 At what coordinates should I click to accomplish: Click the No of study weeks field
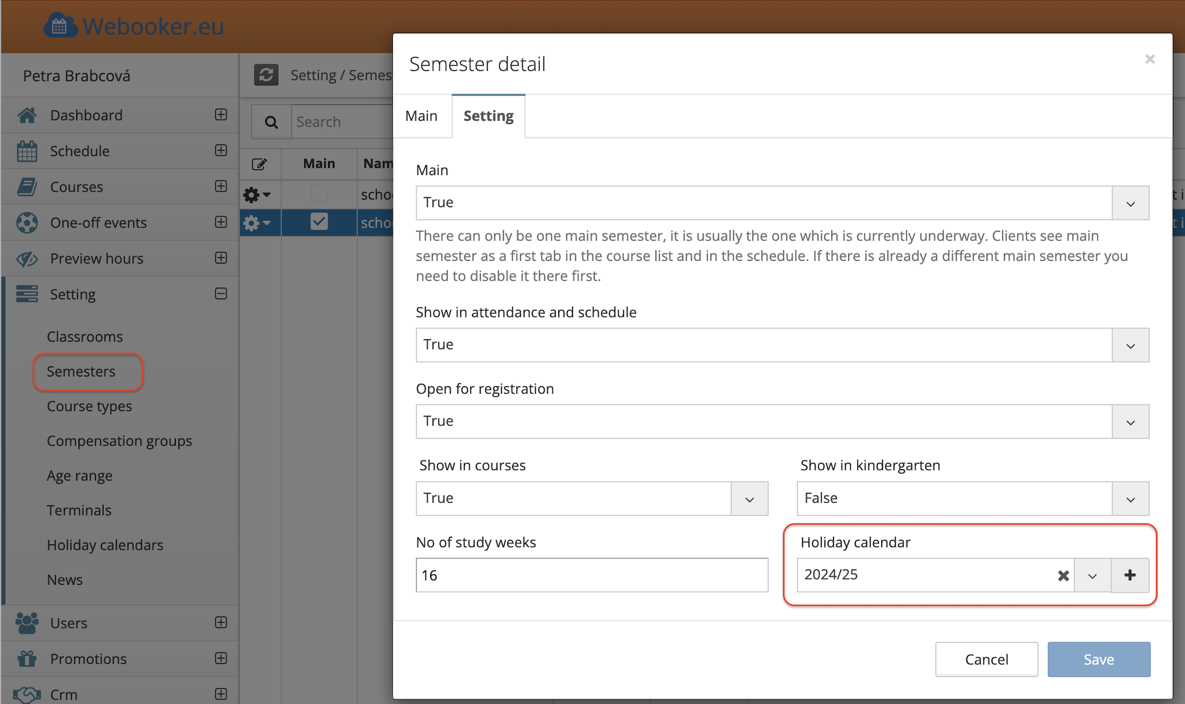591,575
